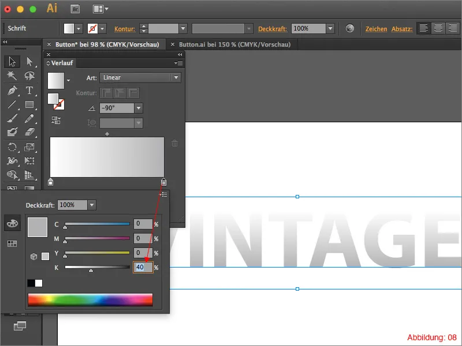Select the Rotate tool

point(12,147)
